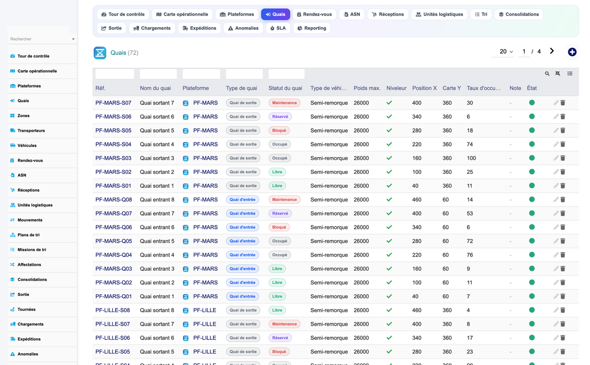The width and height of the screenshot is (590, 365).
Task: Click the Statut du quai column filter field
Action: (x=287, y=74)
